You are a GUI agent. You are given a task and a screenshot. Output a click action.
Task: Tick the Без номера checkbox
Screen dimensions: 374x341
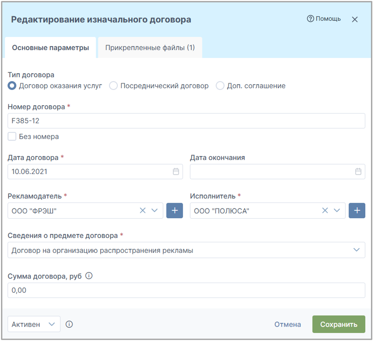tap(12, 136)
